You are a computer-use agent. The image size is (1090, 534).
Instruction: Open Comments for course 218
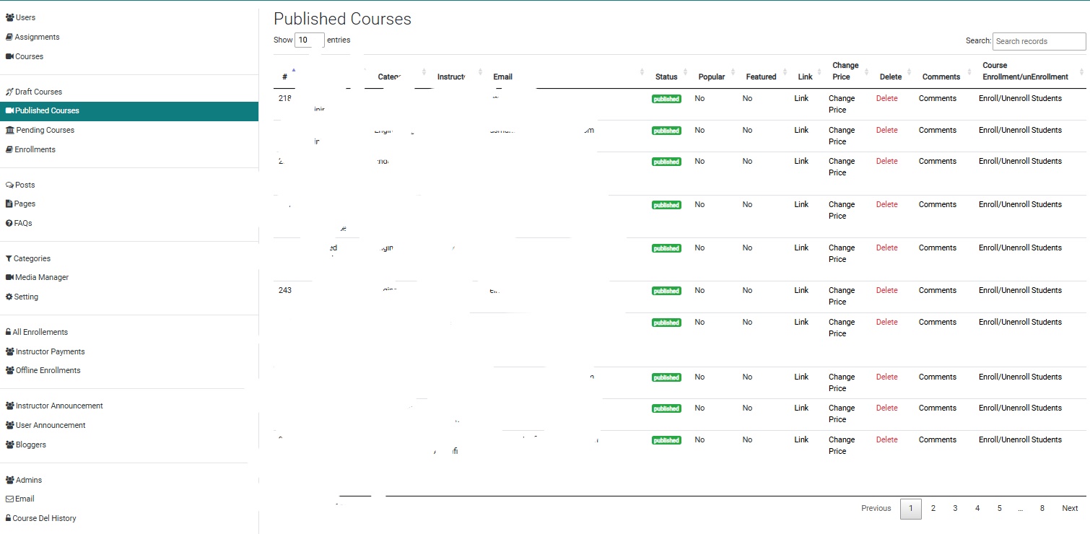[x=938, y=98]
